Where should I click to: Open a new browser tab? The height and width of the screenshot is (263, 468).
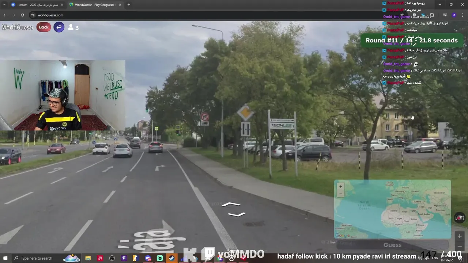click(129, 5)
